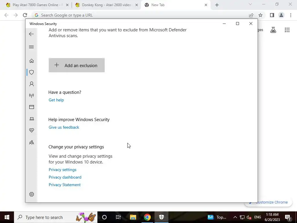Select Windows Security taskbar icon
This screenshot has height=223, width=297.
click(x=161, y=217)
